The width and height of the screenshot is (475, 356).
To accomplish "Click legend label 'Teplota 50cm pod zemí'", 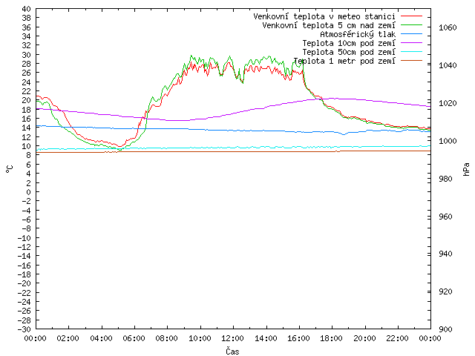I will pyautogui.click(x=349, y=52).
